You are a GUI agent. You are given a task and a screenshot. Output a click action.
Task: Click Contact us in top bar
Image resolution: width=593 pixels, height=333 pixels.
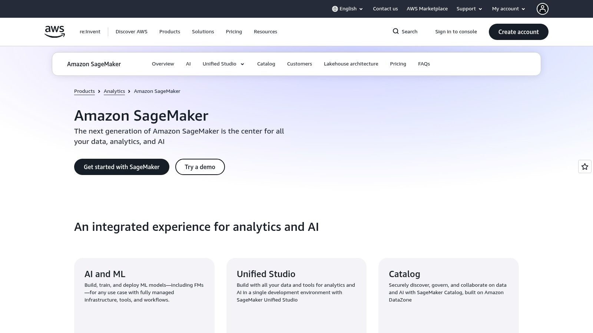[385, 9]
